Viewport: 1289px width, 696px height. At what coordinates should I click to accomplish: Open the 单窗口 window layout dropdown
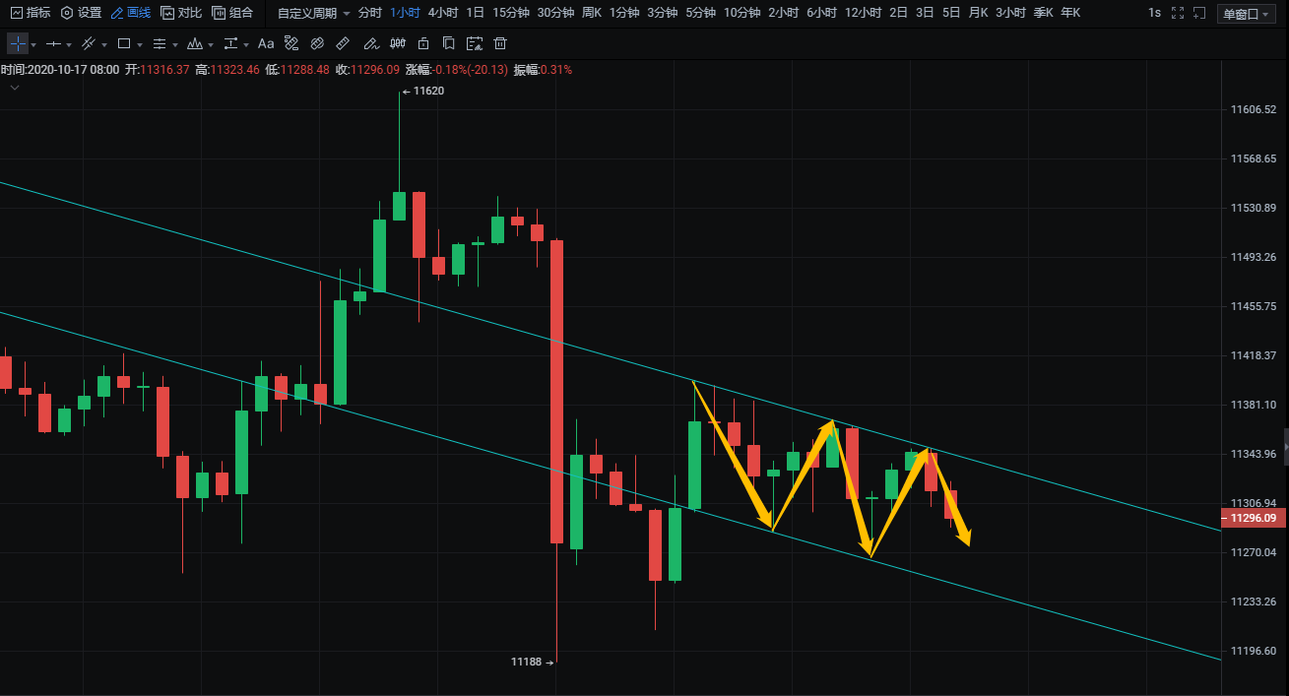coord(1245,13)
